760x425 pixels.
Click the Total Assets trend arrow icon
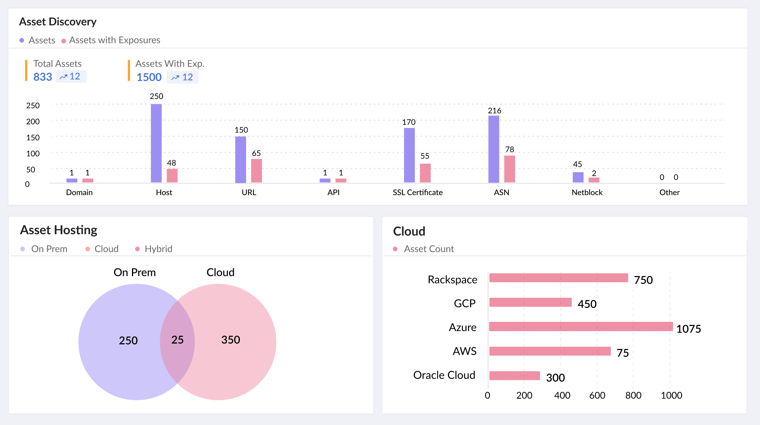[63, 77]
